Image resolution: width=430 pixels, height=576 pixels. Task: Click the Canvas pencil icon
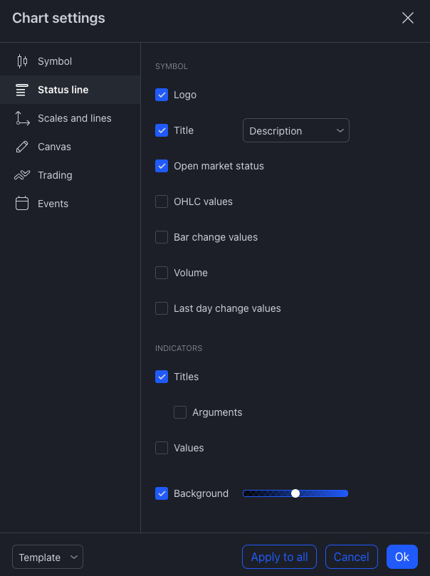point(22,147)
